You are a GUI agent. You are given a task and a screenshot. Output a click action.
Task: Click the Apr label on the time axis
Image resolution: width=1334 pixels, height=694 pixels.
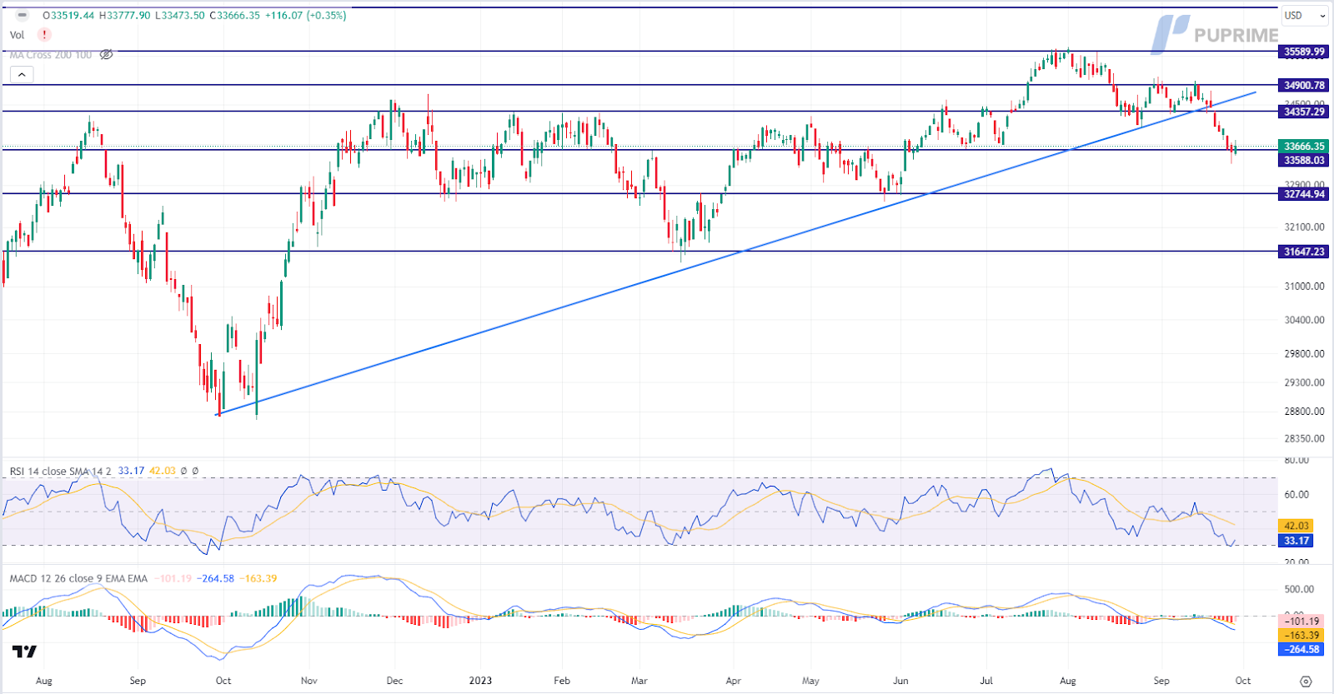click(x=733, y=681)
